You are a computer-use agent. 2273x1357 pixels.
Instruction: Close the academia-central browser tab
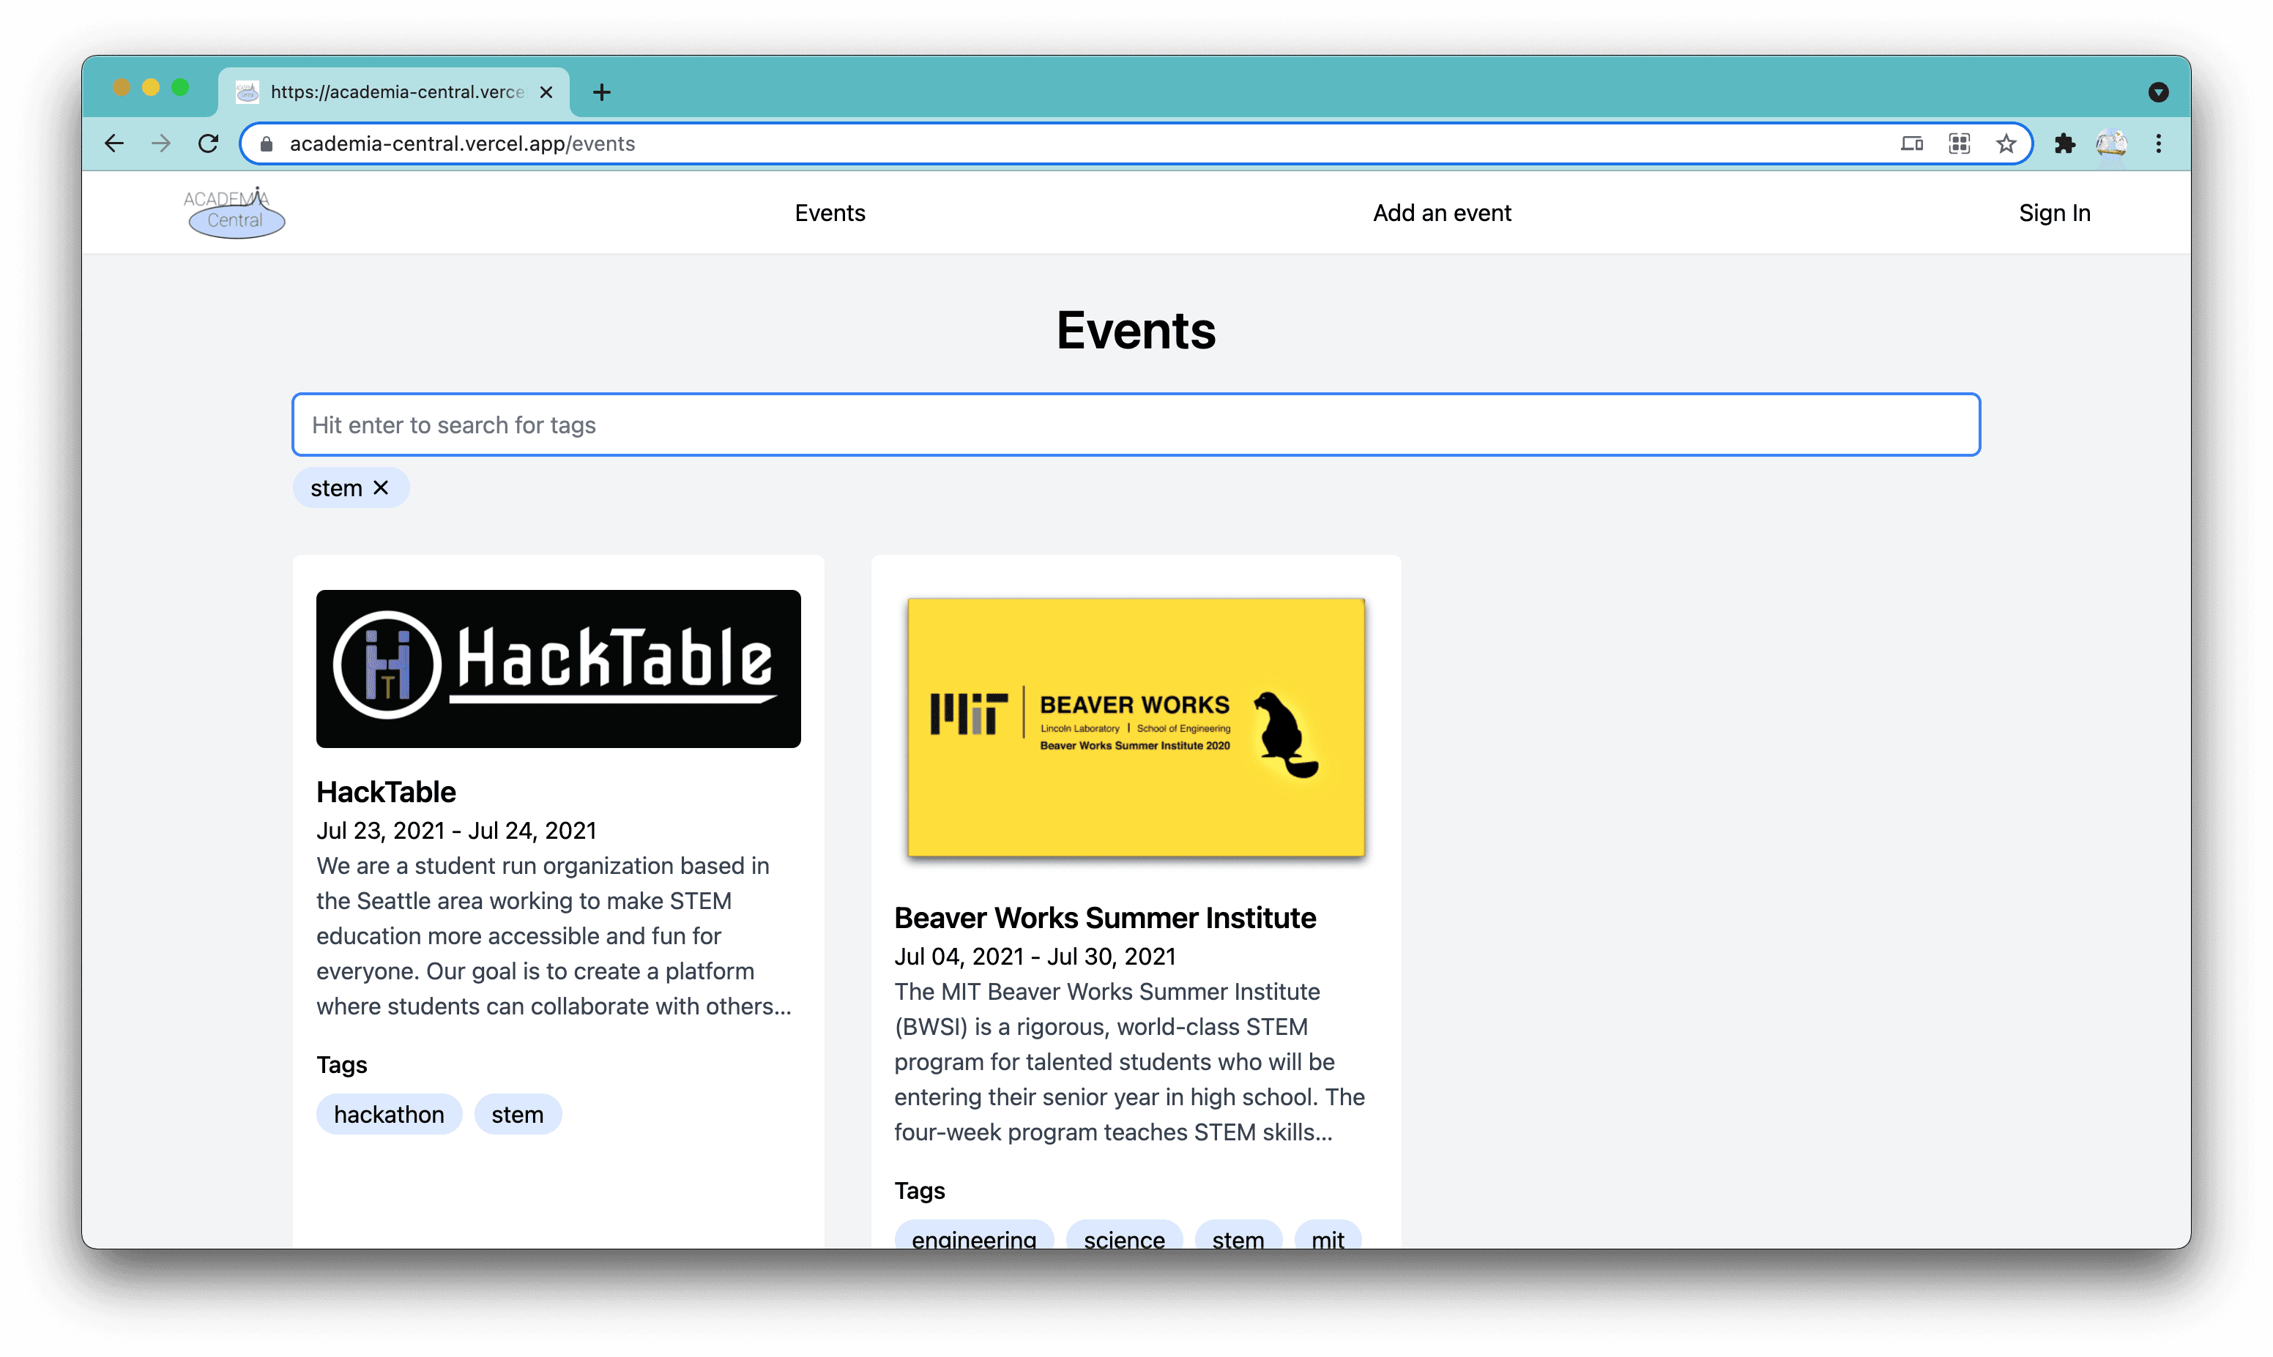[x=546, y=92]
